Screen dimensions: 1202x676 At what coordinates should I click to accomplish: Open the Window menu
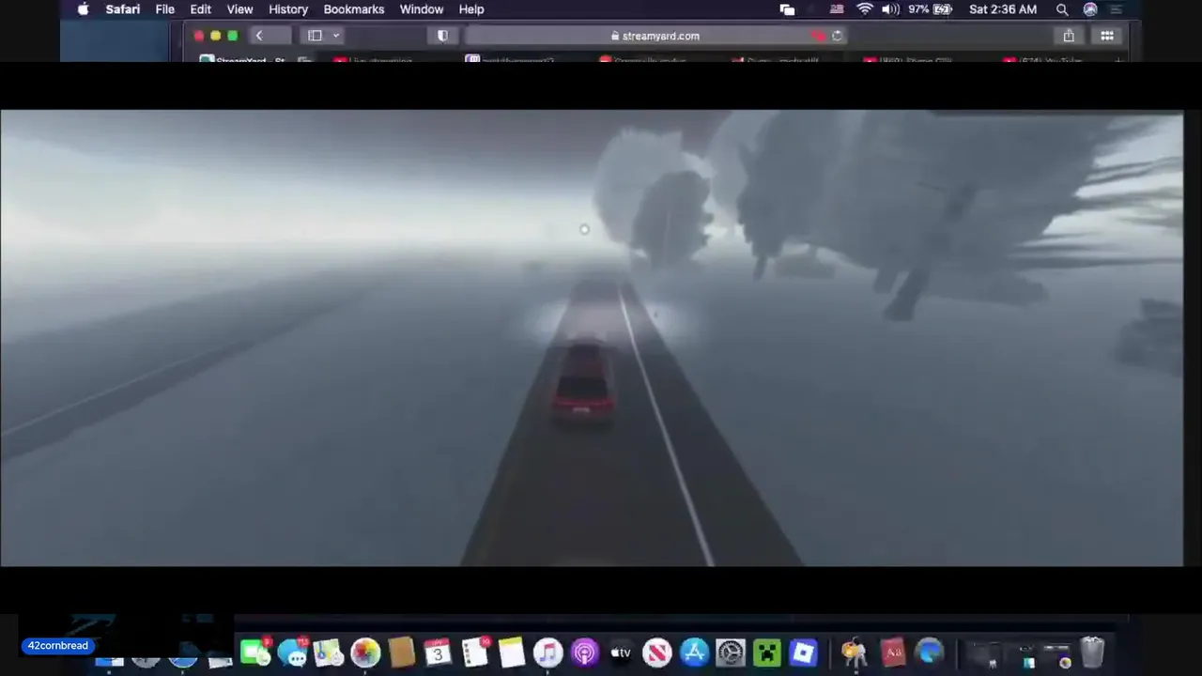coord(422,9)
